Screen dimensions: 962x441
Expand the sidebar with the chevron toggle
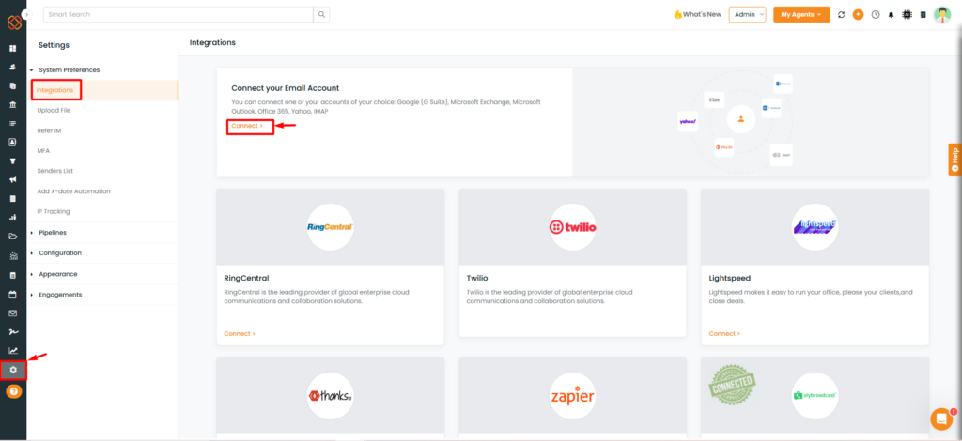pyautogui.click(x=25, y=13)
